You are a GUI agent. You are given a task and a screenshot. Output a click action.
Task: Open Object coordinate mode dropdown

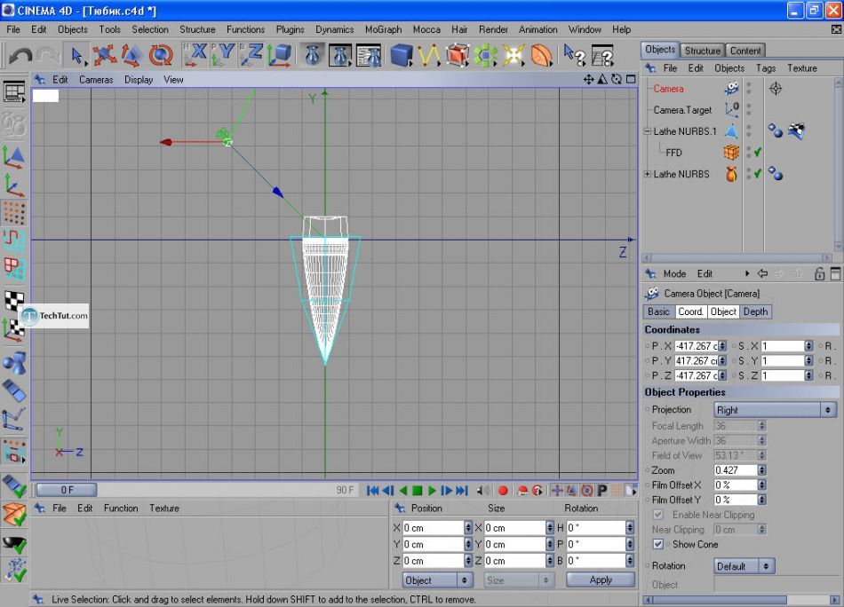[438, 580]
